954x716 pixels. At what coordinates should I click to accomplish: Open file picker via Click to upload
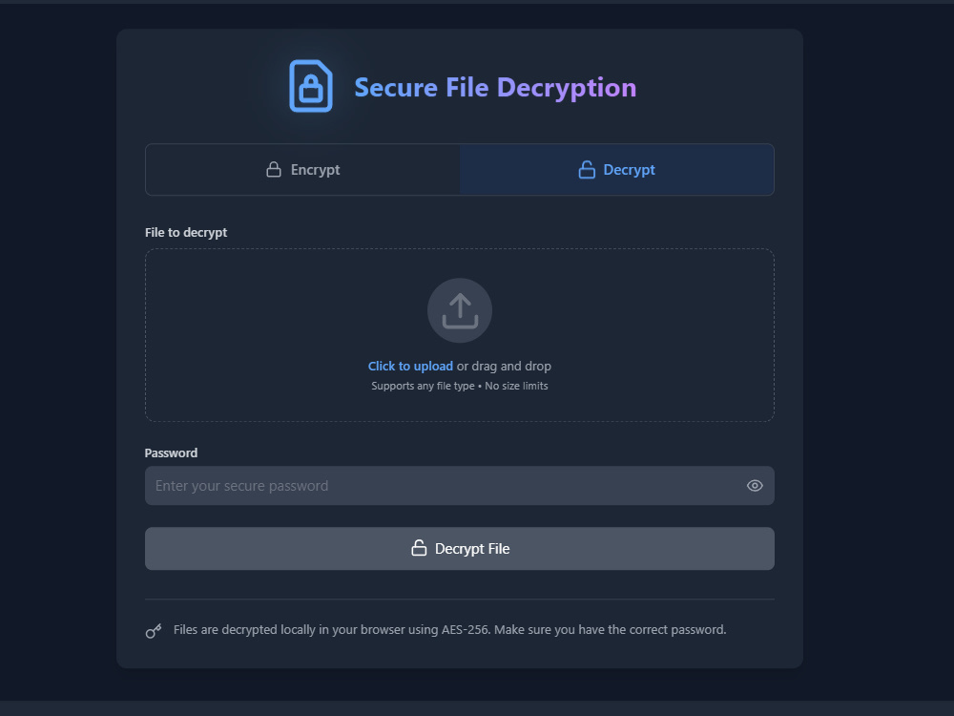click(410, 366)
